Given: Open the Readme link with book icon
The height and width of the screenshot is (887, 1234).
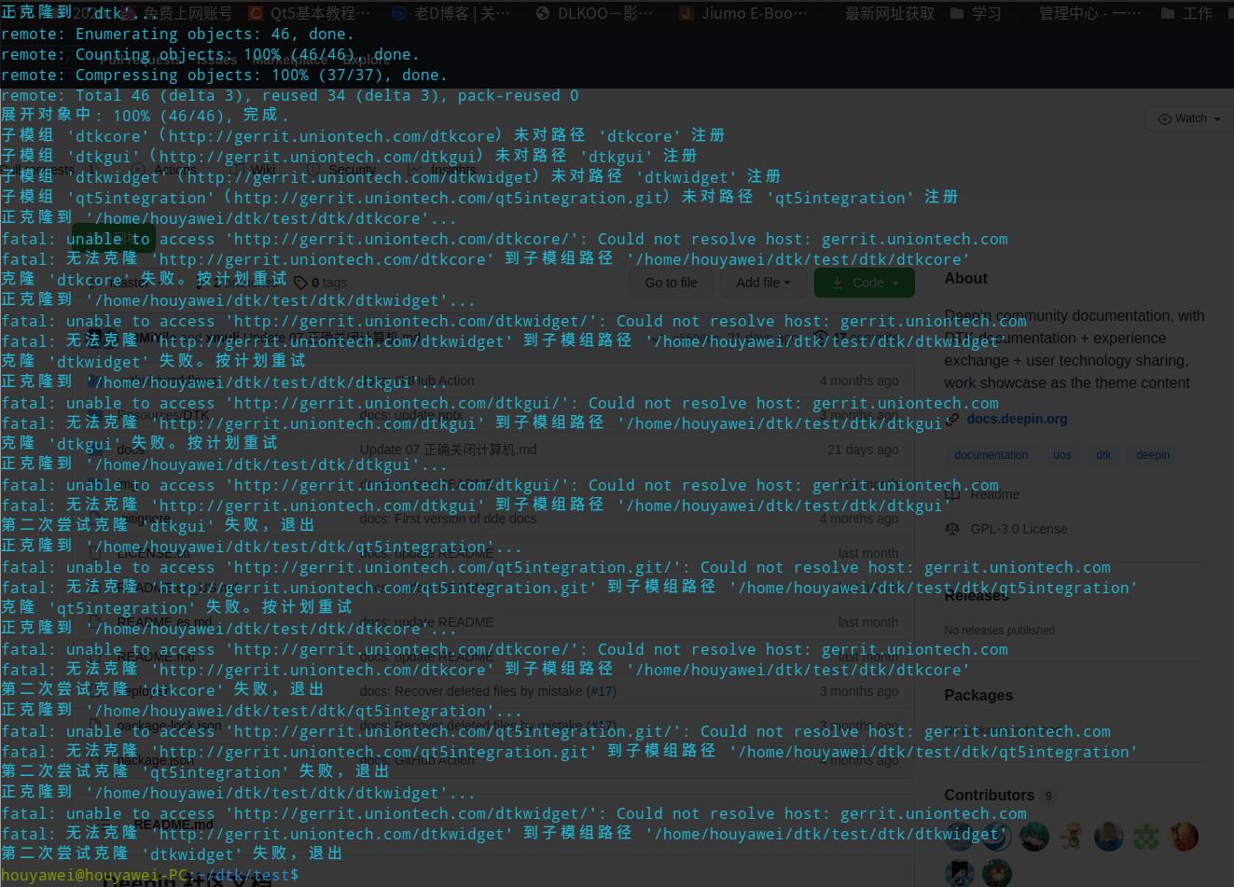Looking at the screenshot, I should click(x=982, y=494).
